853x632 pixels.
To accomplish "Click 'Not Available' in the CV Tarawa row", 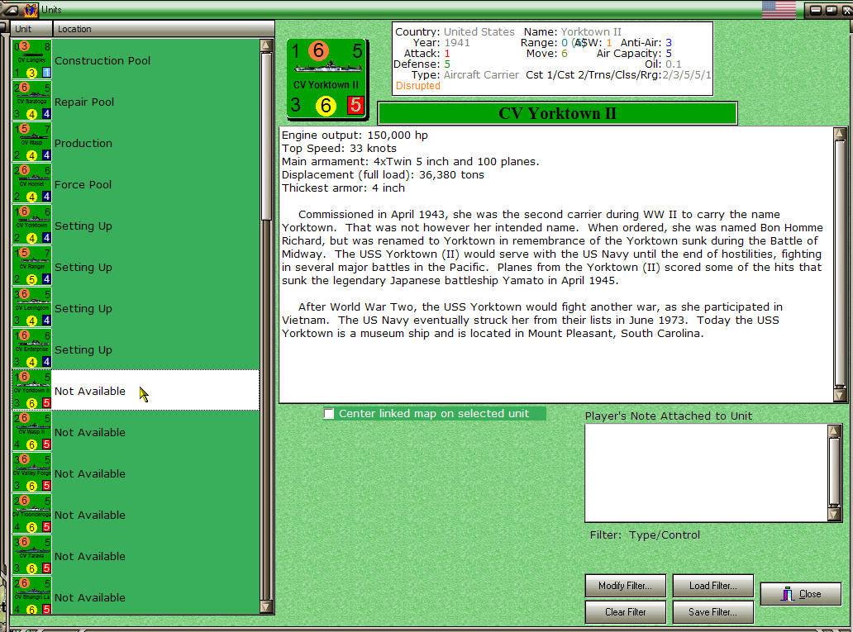I will tap(90, 556).
